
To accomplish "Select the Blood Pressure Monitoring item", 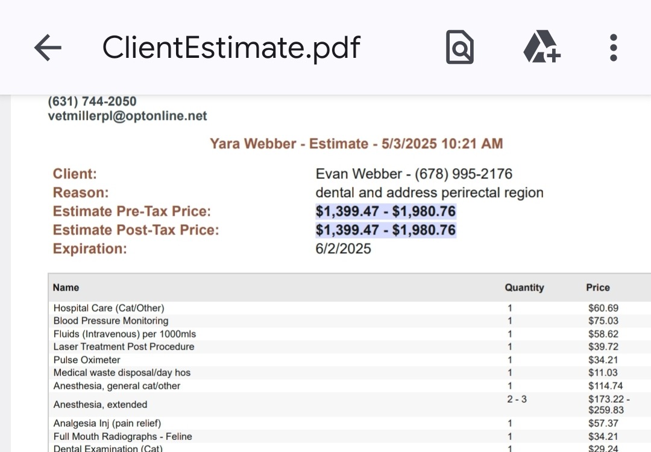I will coord(110,321).
